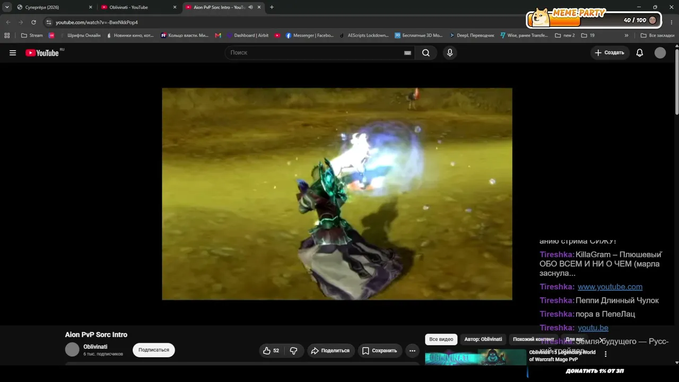679x382 pixels.
Task: Open the Gmail bookmark icon
Action: (x=218, y=36)
